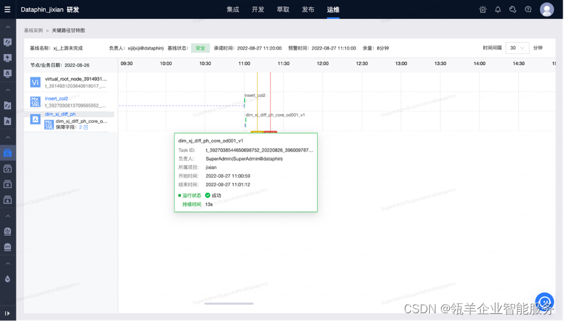Open the user avatar menu
Image resolution: width=564 pixels, height=321 pixels.
pos(546,10)
